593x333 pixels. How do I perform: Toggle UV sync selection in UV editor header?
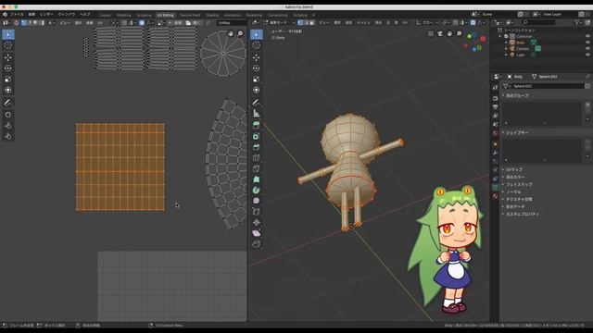click(x=17, y=23)
